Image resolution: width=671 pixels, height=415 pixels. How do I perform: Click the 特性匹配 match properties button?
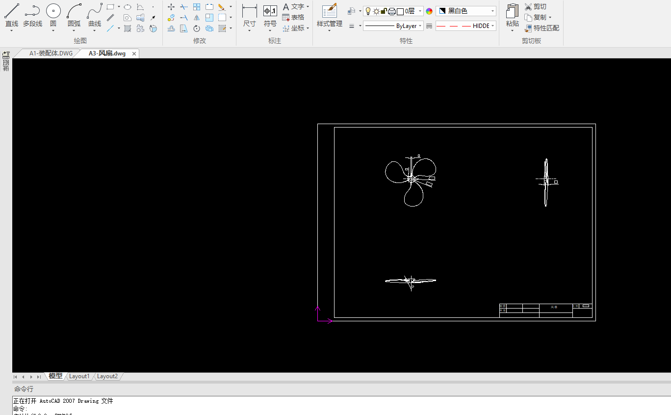[542, 28]
